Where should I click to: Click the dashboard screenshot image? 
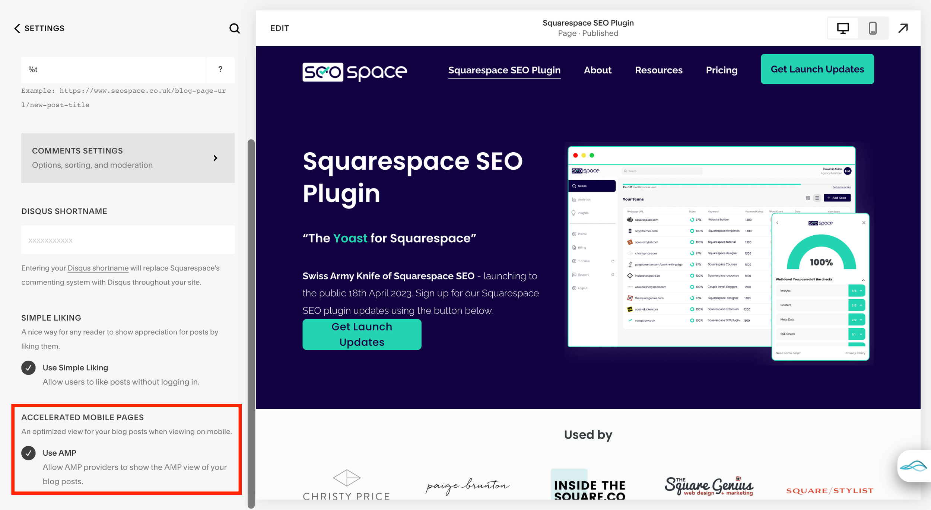pyautogui.click(x=718, y=253)
